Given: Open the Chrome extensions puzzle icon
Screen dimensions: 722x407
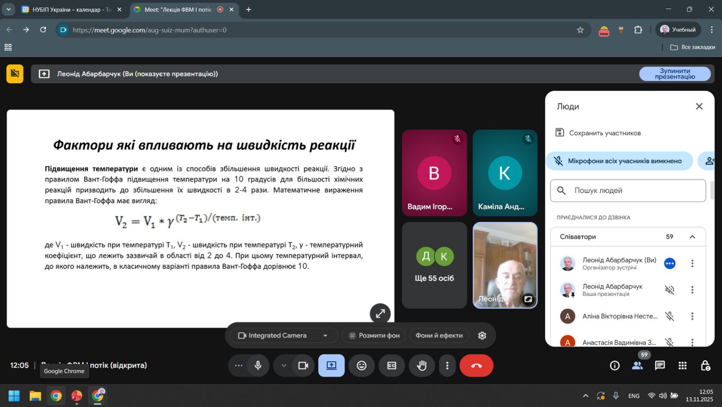Looking at the screenshot, I should [638, 30].
